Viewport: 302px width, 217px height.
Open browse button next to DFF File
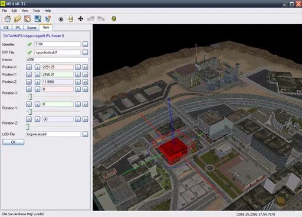(x=85, y=52)
